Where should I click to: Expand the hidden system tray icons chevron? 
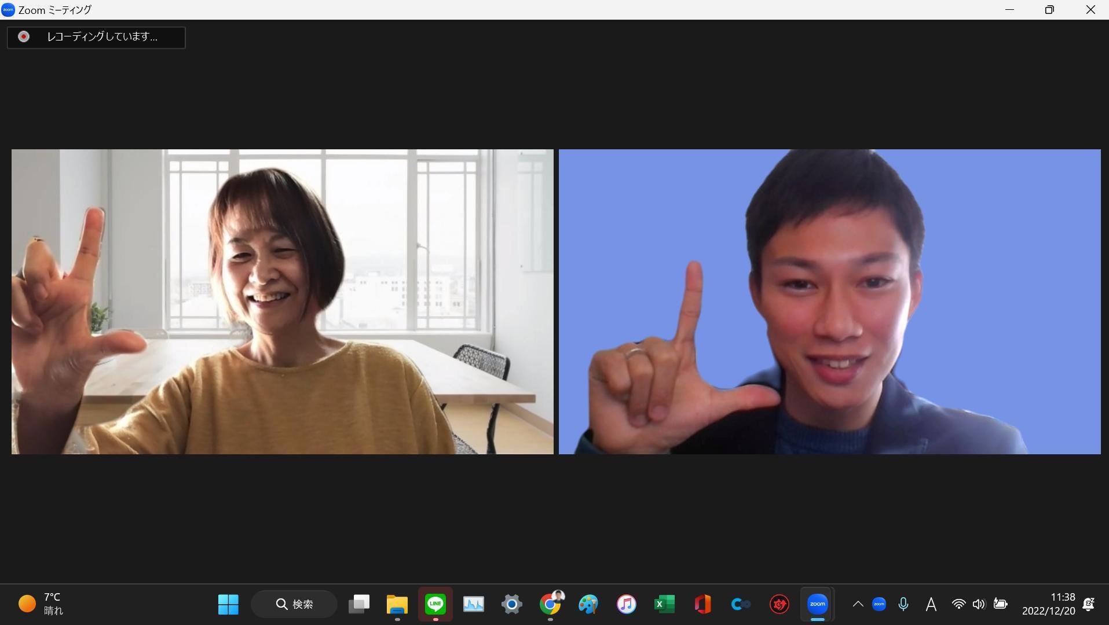click(858, 604)
